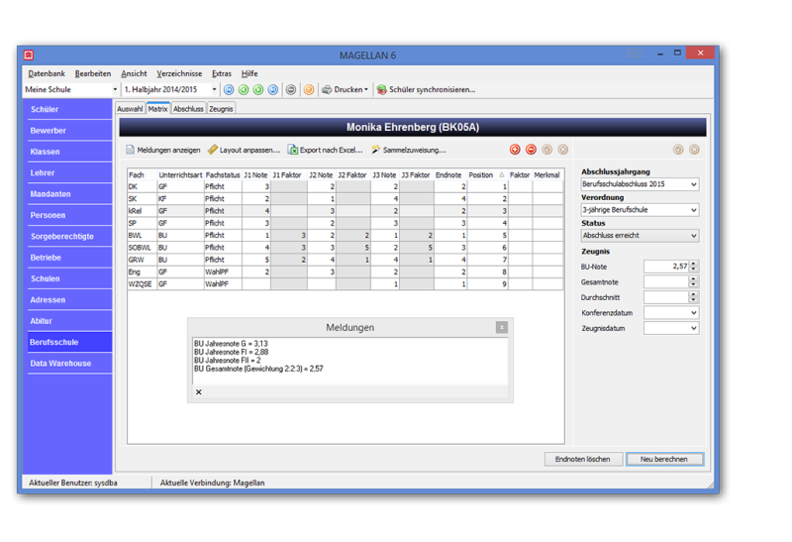This screenshot has height=542, width=792.
Task: Open Meine Schule dropdown
Action: pyautogui.click(x=115, y=89)
